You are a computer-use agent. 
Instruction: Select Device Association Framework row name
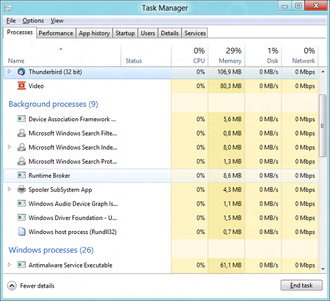point(72,119)
